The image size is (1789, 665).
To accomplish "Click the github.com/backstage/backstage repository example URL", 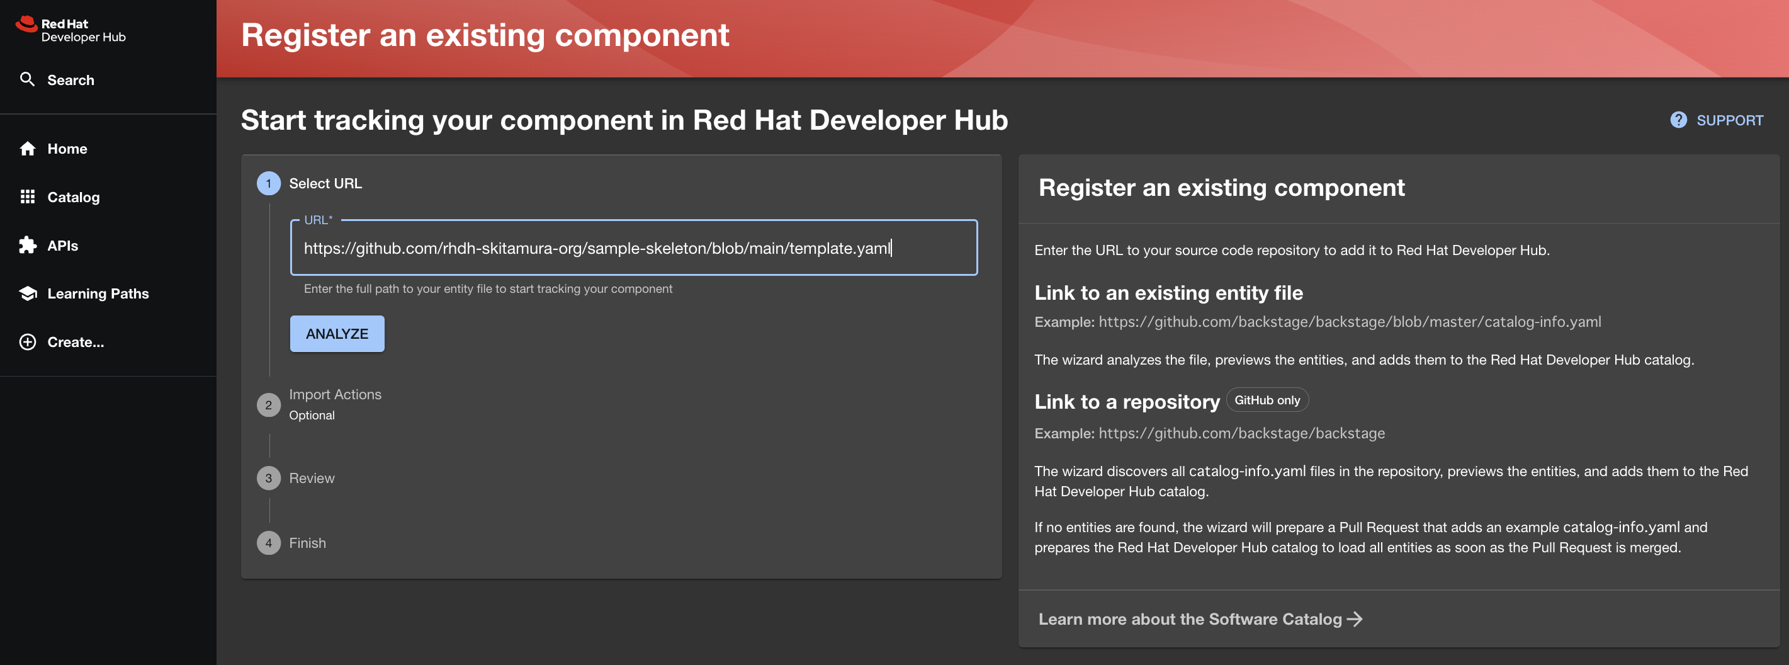I will 1241,433.
